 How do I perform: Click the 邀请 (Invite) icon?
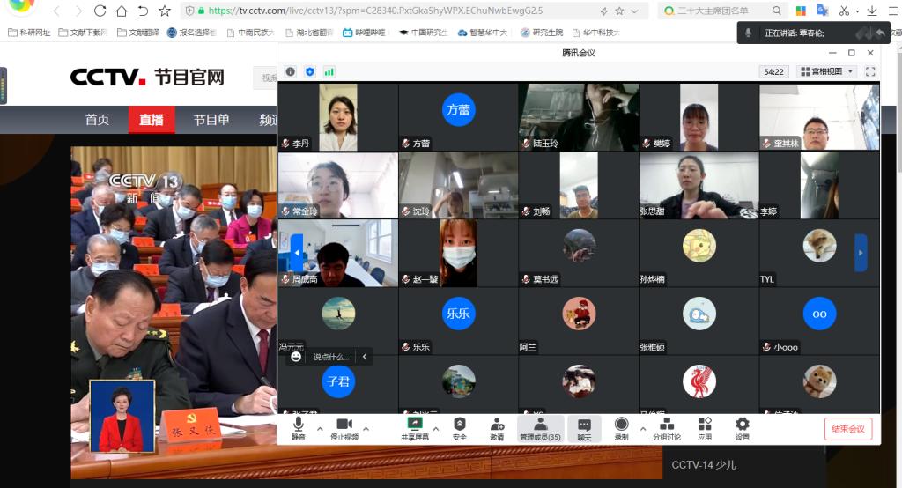[497, 428]
